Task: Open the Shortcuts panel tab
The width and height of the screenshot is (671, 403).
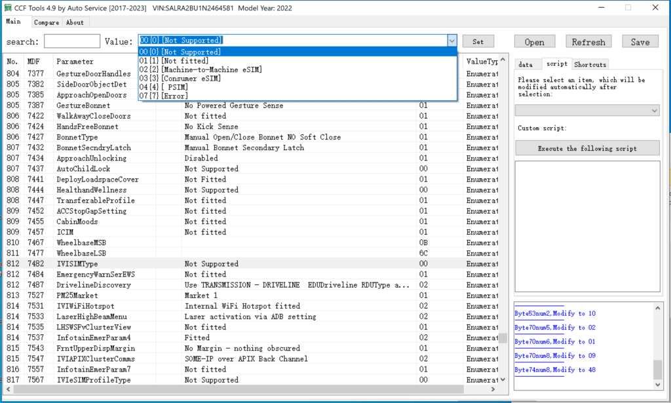Action: 590,64
